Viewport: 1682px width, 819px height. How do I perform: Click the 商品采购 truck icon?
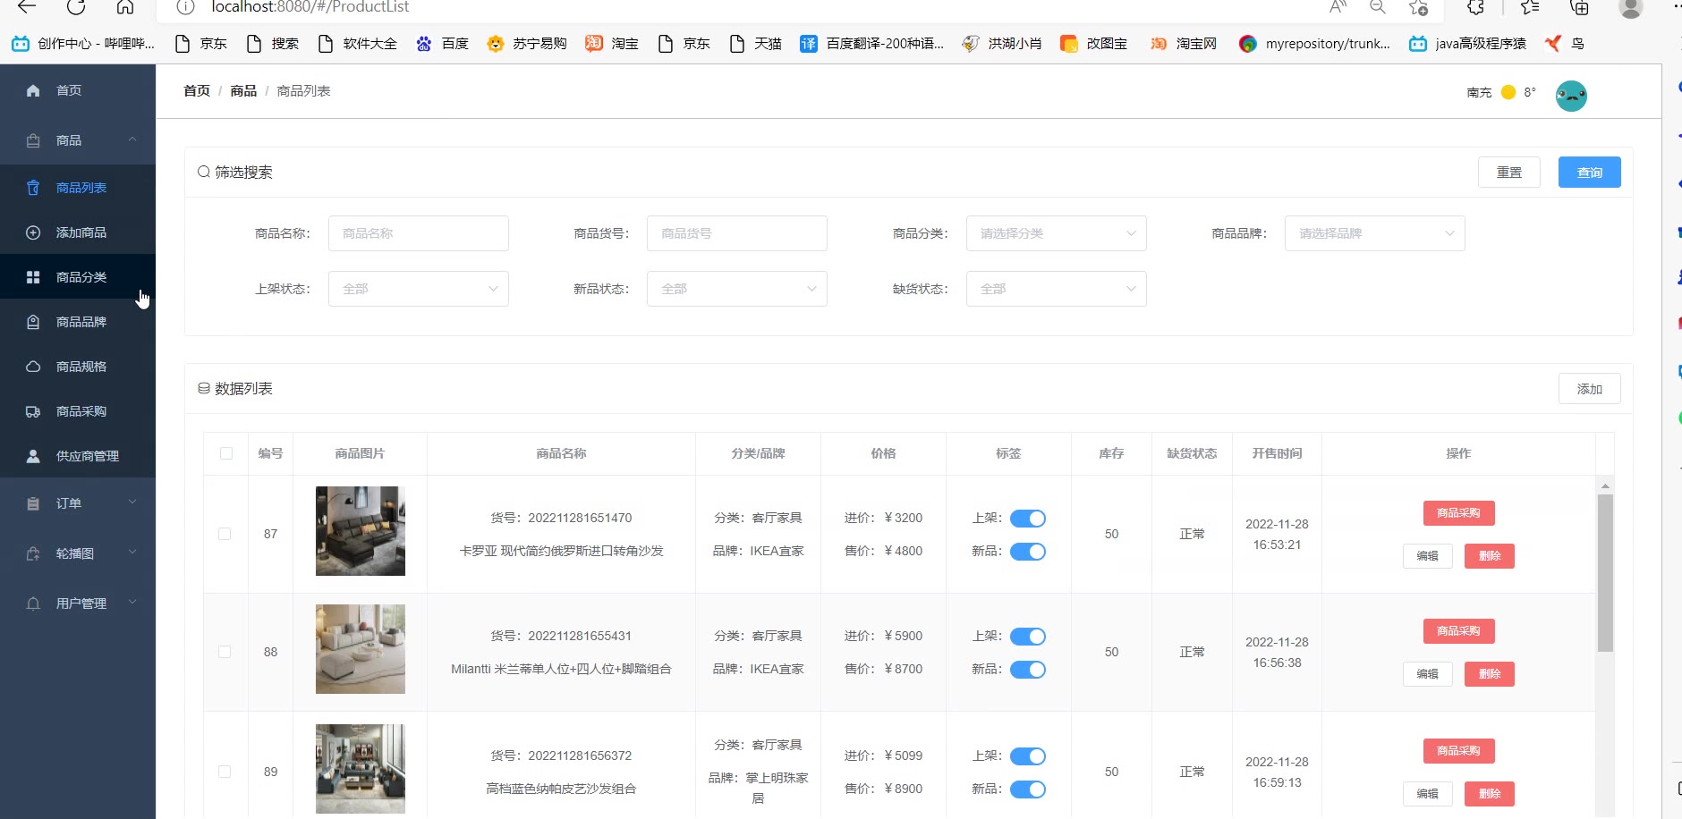33,411
